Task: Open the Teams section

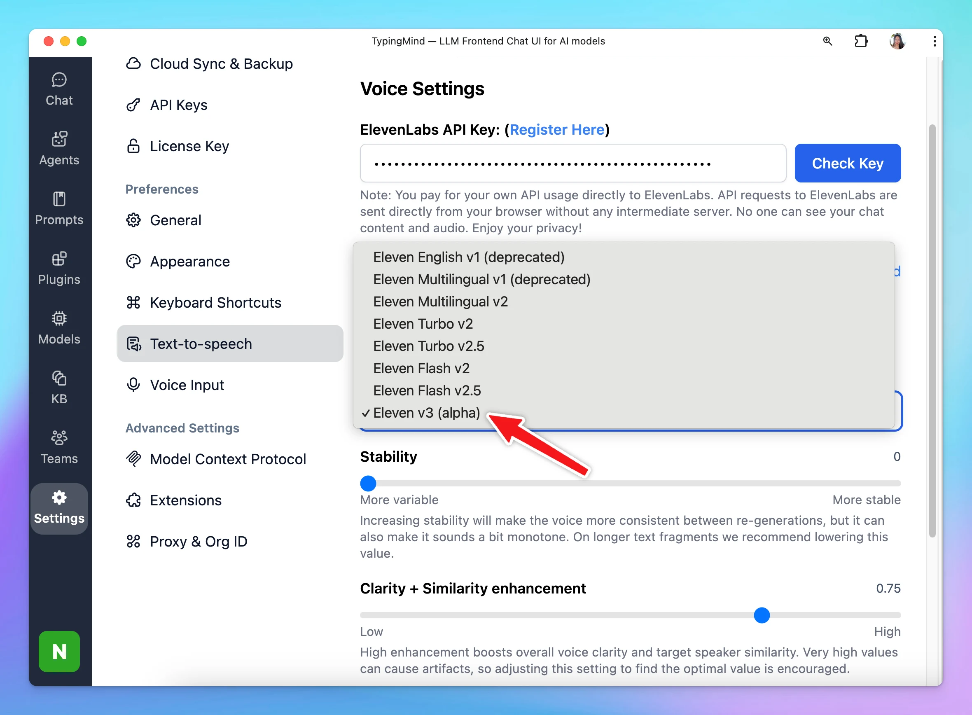Action: pyautogui.click(x=59, y=448)
